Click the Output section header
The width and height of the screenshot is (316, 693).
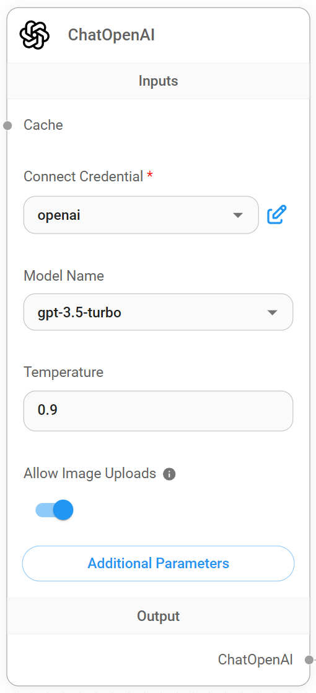158,616
